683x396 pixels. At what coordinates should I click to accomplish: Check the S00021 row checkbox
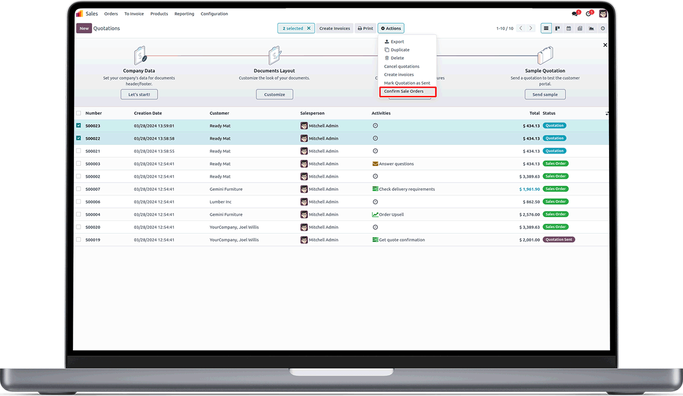(79, 151)
